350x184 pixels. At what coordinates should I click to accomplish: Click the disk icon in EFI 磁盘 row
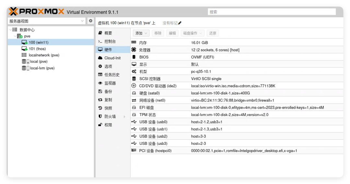coord(134,108)
